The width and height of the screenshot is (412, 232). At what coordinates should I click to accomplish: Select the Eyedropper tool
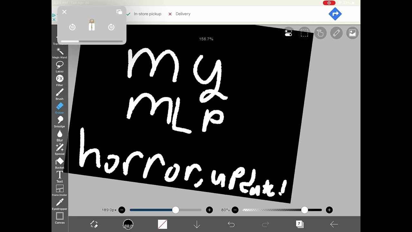pos(60,205)
